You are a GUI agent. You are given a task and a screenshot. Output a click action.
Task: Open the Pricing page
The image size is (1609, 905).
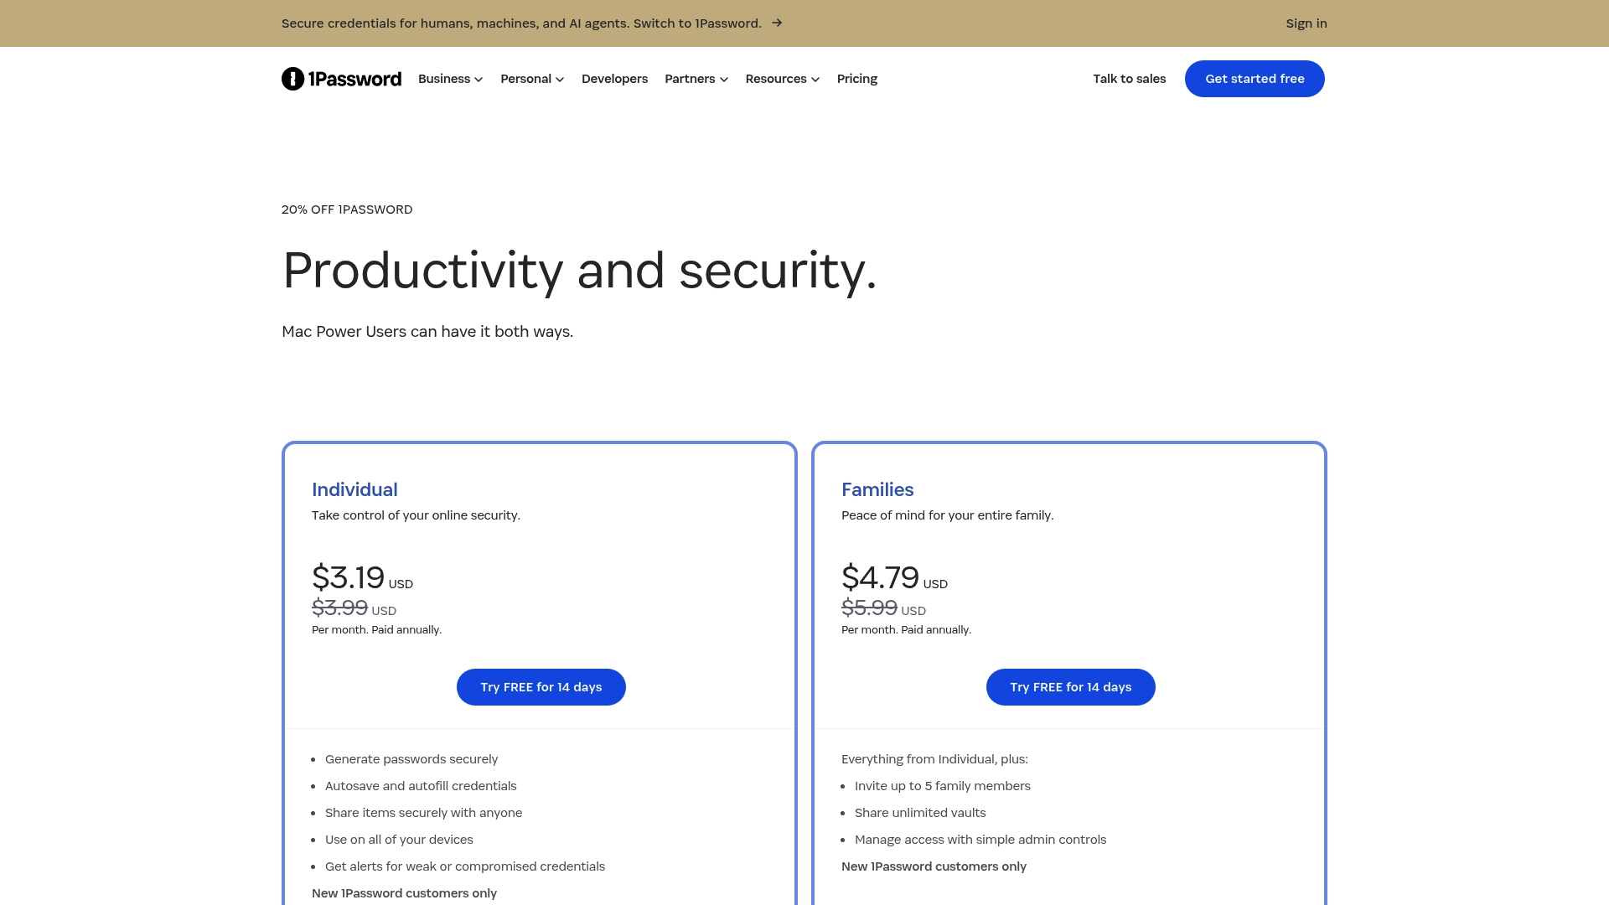(857, 79)
